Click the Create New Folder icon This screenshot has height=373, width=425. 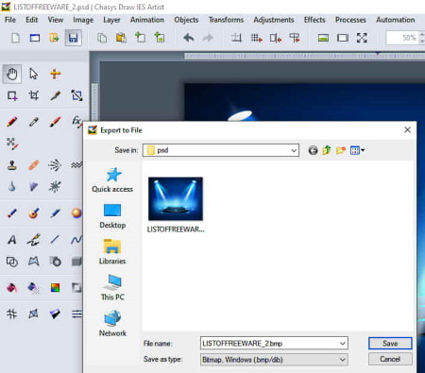341,150
